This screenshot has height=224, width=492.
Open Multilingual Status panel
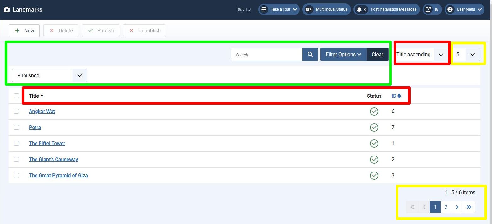(326, 9)
